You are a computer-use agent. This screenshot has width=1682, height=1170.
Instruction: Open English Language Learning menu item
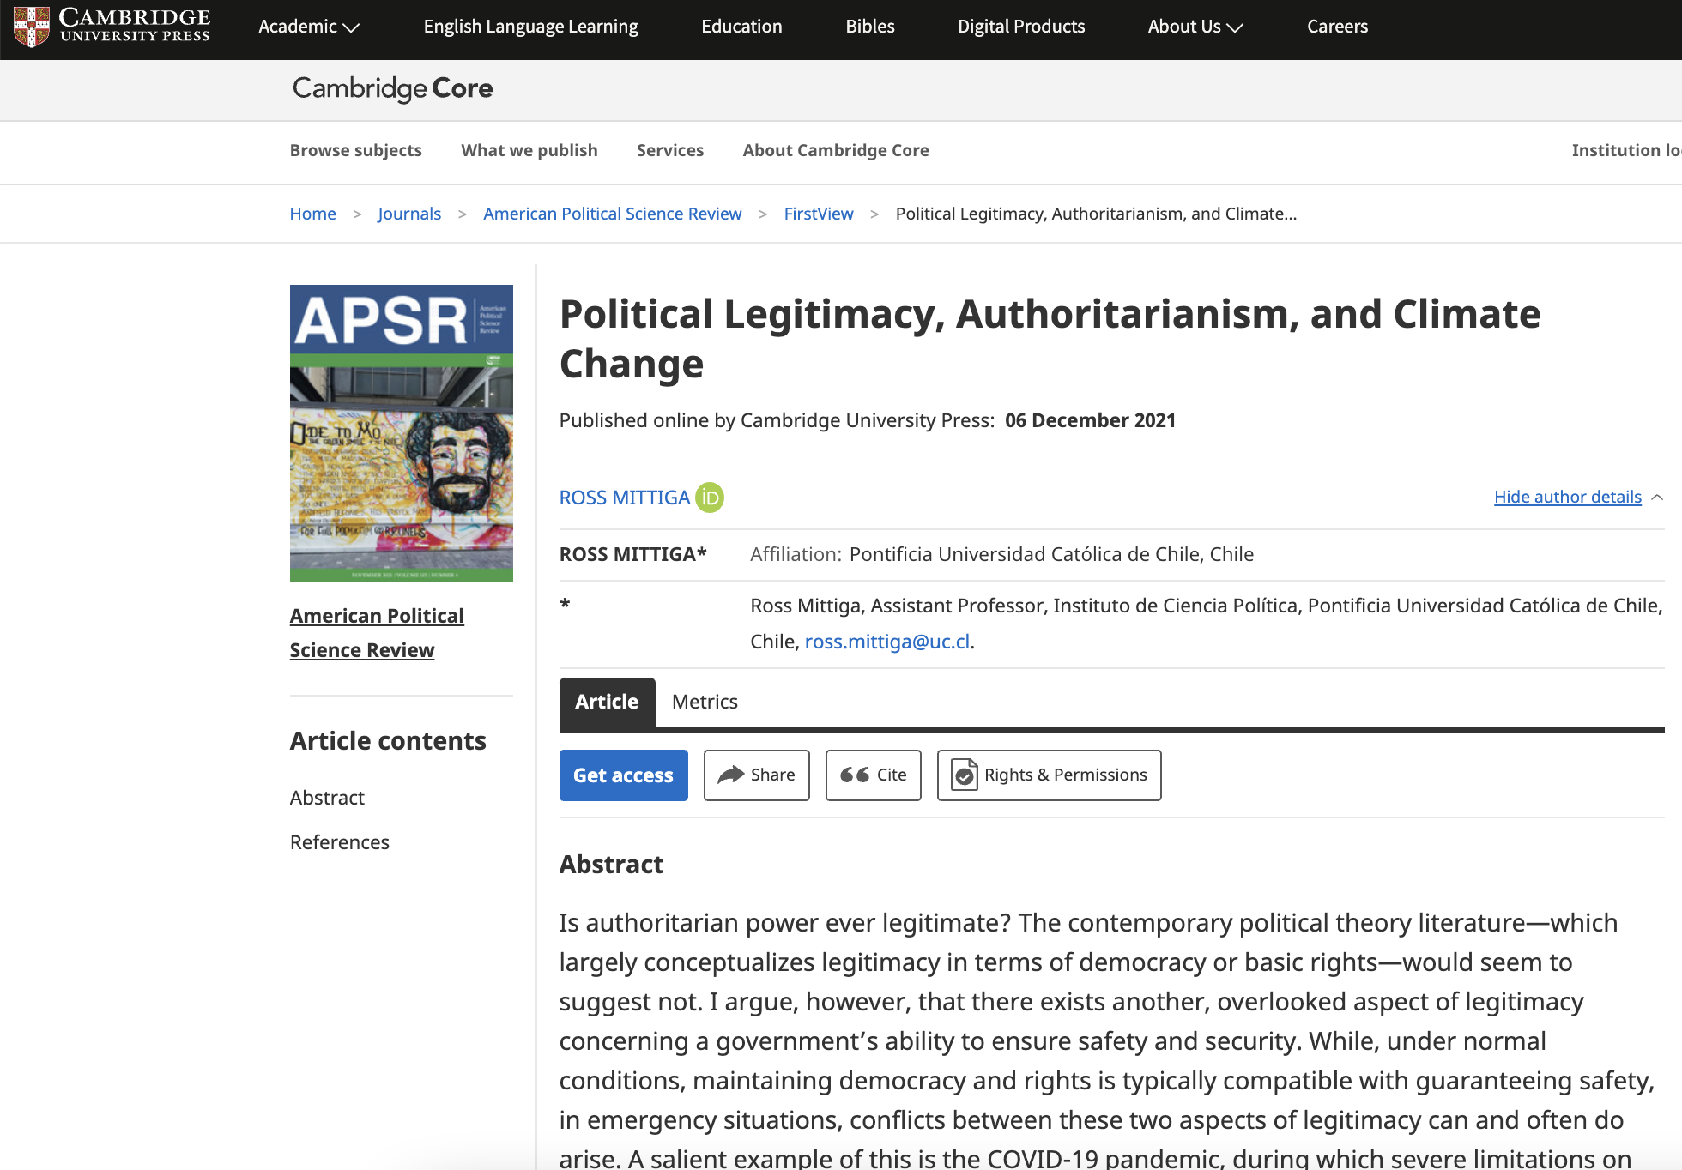coord(530,27)
